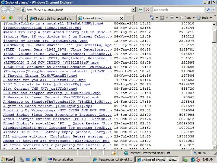The width and height of the screenshot is (217, 163).
Task: Click the Stop loading red X icon
Action: pyautogui.click(x=147, y=10)
